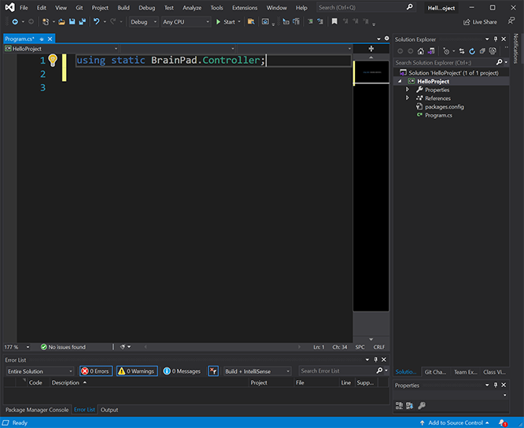The image size is (524, 428).
Task: Expand the Properties node in Solution Explorer
Action: (408, 90)
